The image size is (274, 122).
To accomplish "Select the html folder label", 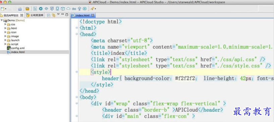I will point(14,28).
